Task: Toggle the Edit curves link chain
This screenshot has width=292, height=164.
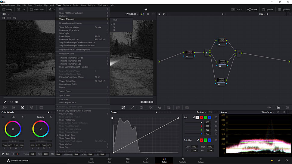Action: tap(194, 117)
